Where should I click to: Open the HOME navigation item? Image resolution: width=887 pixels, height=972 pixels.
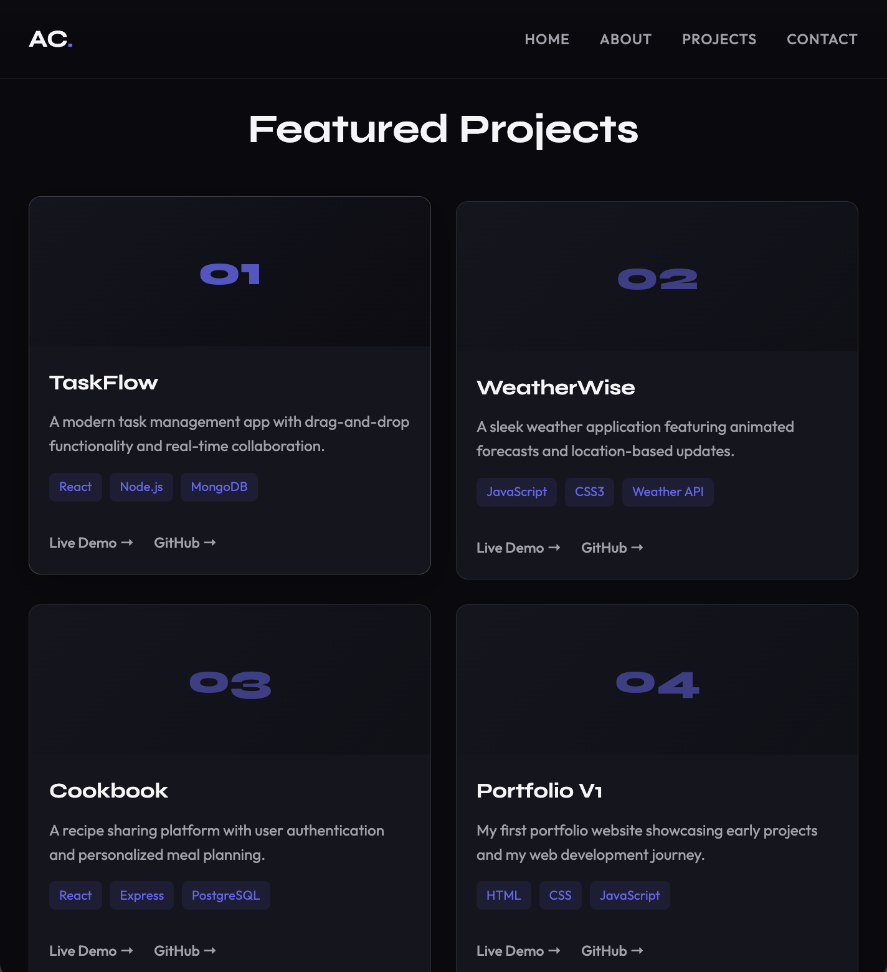[546, 39]
